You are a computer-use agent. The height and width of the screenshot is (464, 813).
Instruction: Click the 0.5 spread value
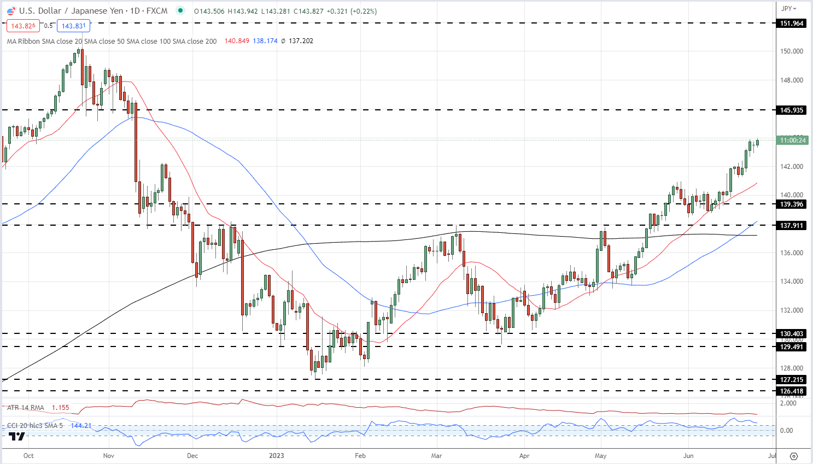pyautogui.click(x=48, y=26)
